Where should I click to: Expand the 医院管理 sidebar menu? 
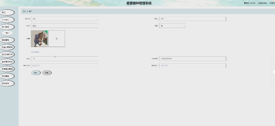[7, 40]
